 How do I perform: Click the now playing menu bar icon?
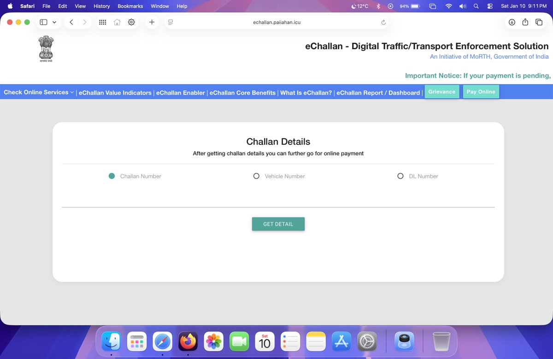coord(390,6)
